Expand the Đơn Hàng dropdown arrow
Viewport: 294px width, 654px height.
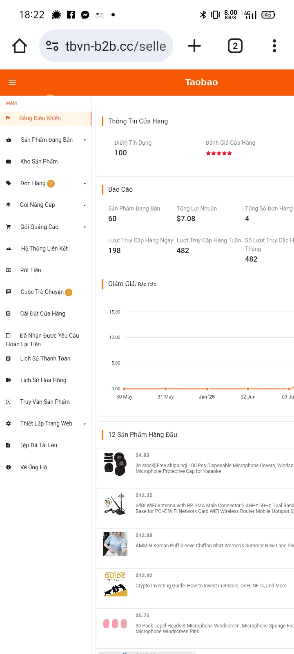[85, 184]
